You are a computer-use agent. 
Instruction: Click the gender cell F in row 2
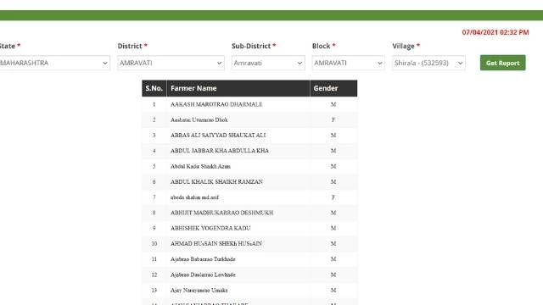(x=333, y=120)
